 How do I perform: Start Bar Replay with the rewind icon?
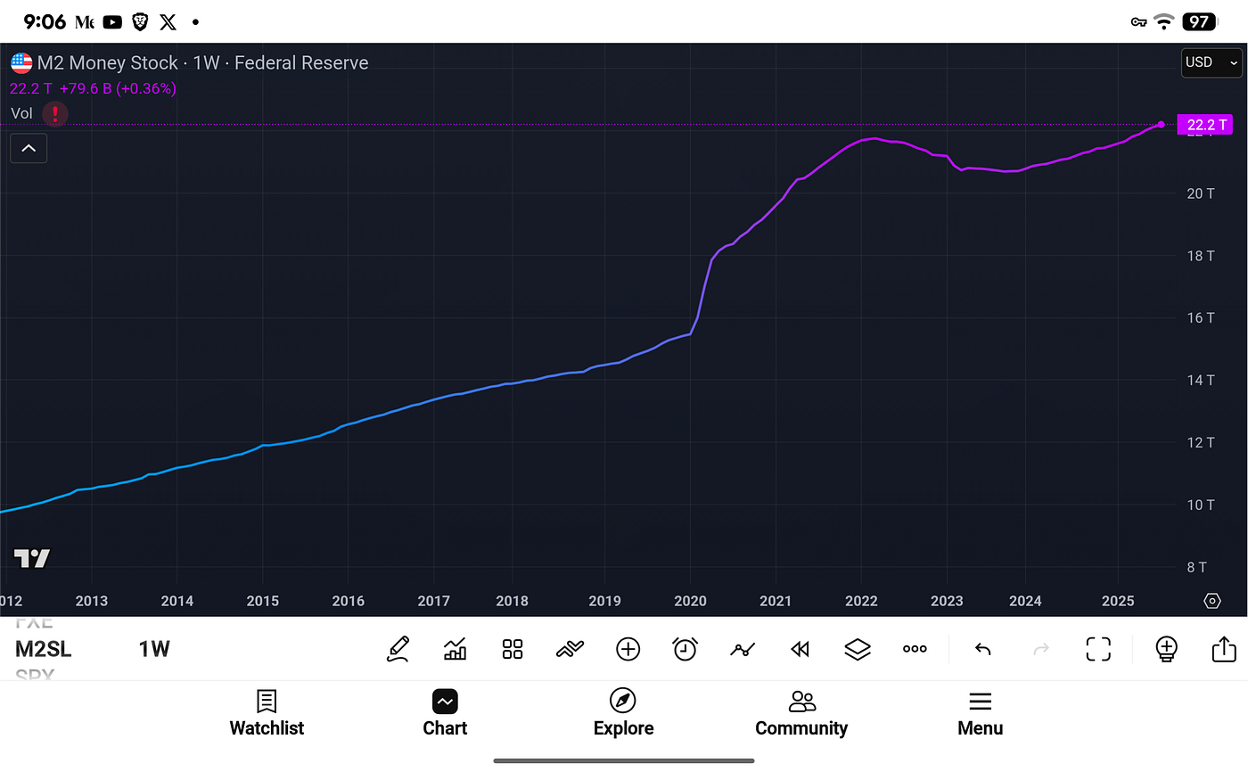click(x=800, y=649)
